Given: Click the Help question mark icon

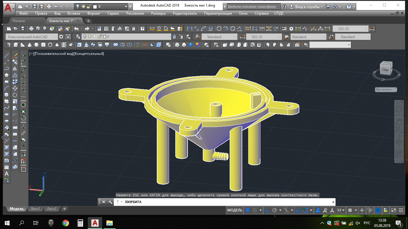Looking at the screenshot, I should pyautogui.click(x=142, y=29).
